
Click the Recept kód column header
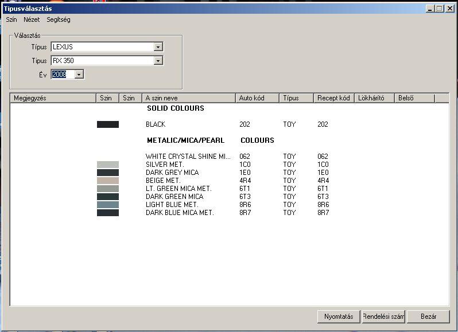333,98
